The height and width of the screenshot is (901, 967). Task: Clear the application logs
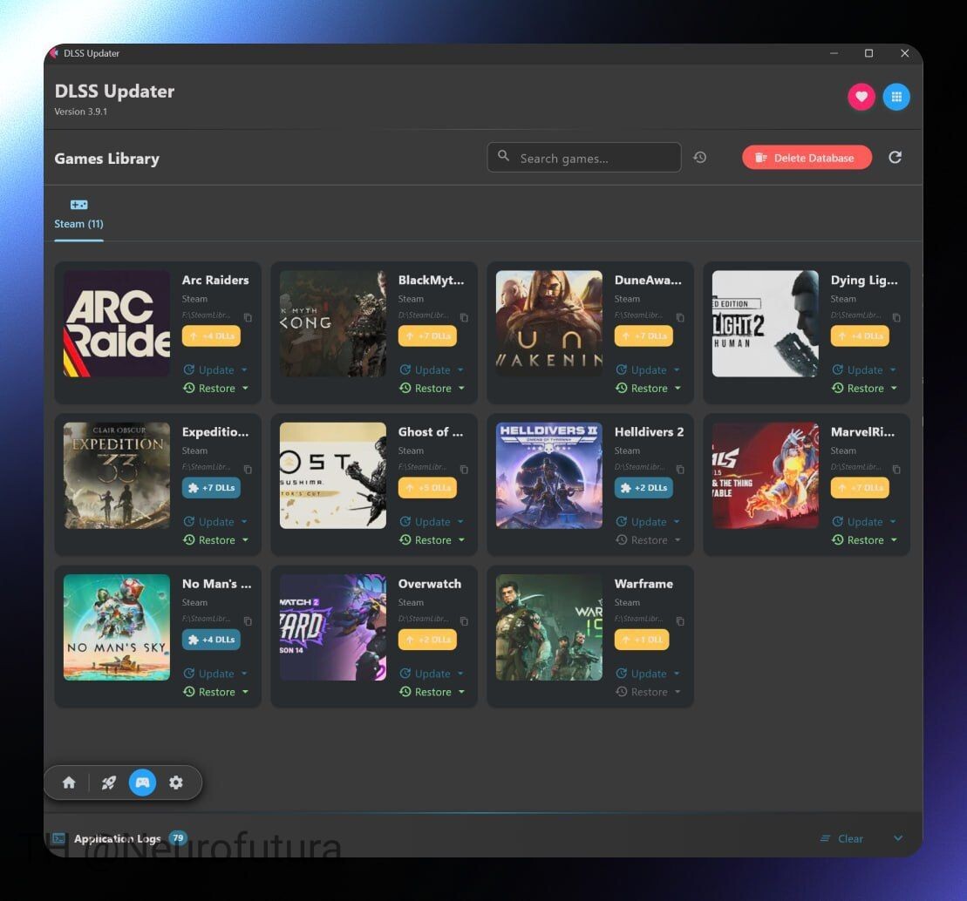click(x=841, y=839)
